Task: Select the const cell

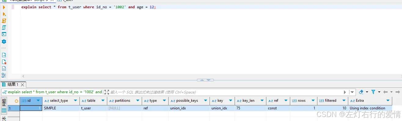Action: coord(278,108)
